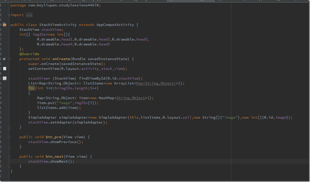This screenshot has height=182, width=310.
Task: Open the layout file gutter icon beside setContentView
Action: (x=4, y=69)
